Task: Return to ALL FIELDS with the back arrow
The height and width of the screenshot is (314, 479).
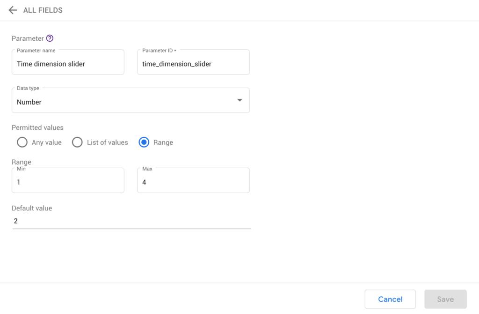Action: 13,10
